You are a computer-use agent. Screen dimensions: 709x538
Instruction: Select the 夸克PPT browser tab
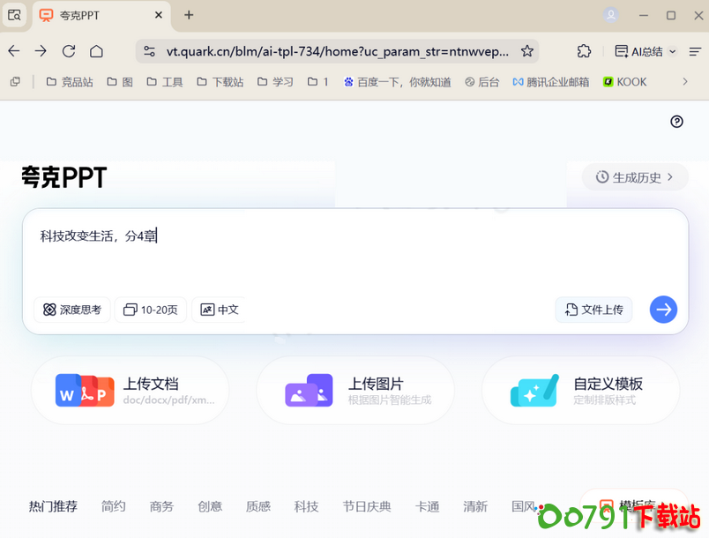click(x=101, y=15)
